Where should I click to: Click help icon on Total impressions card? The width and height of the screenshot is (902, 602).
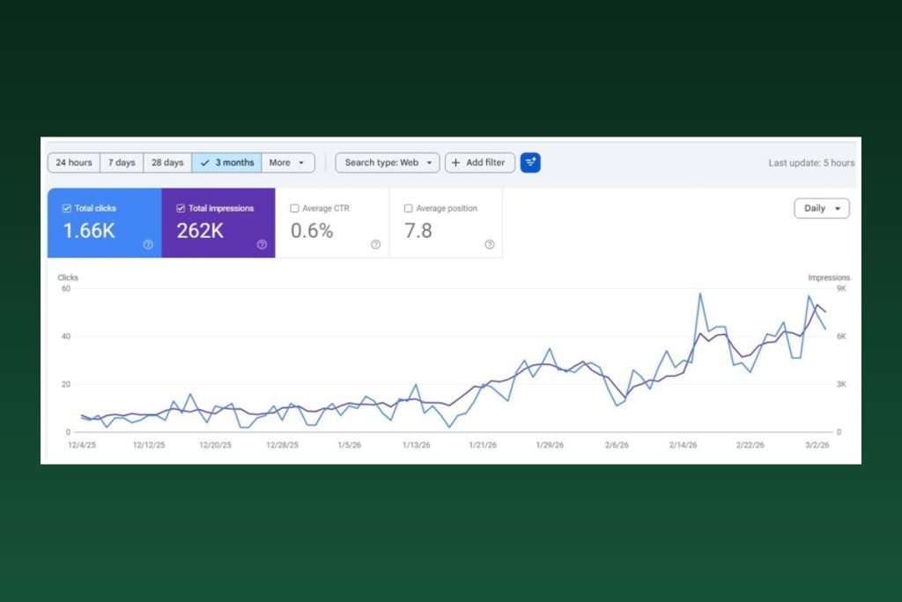coord(262,245)
